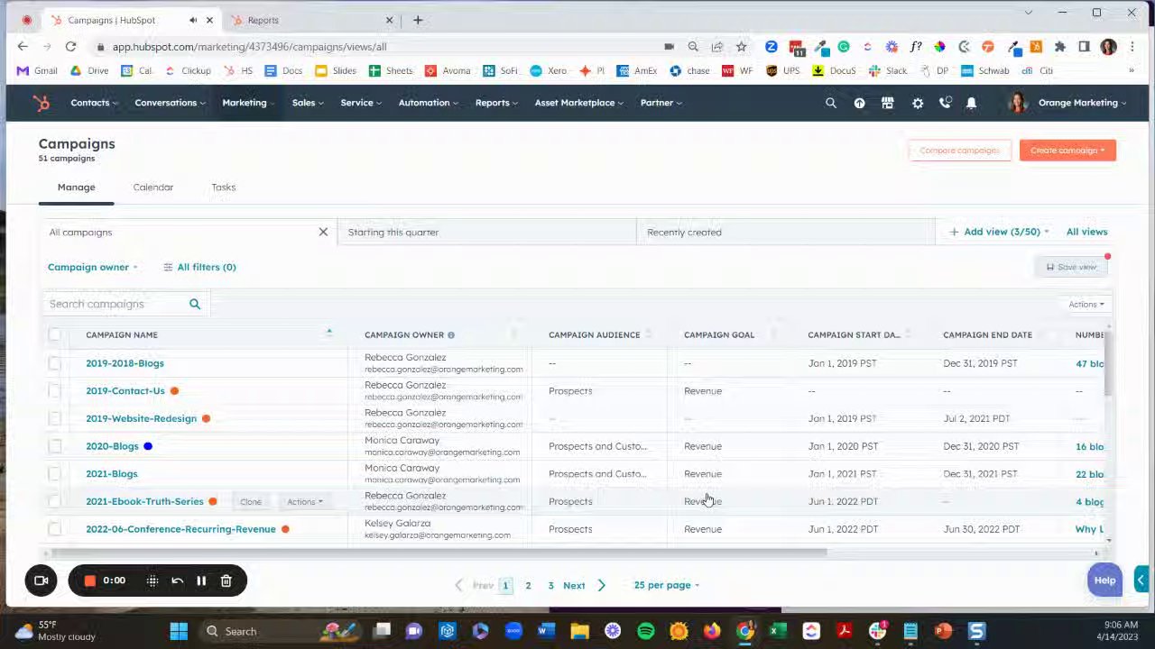Switch to the Calendar tab
This screenshot has height=649, width=1155.
(152, 187)
